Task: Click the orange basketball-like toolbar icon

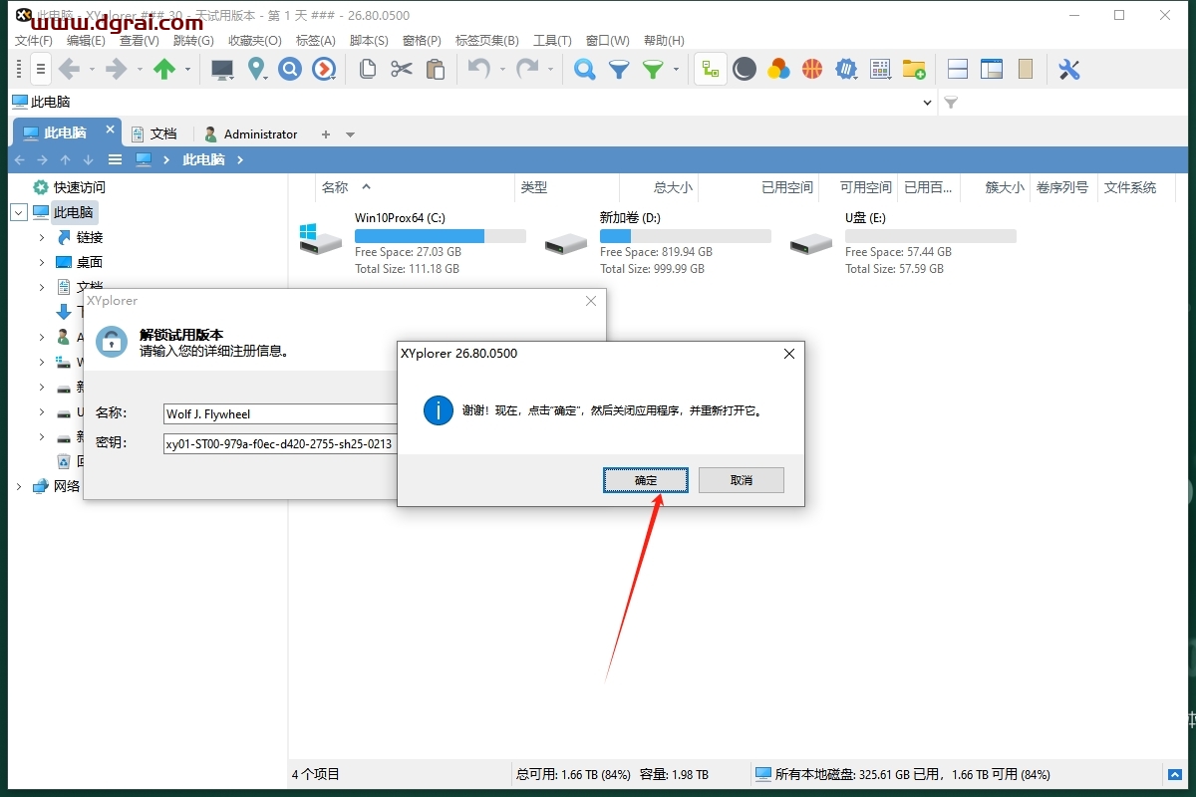Action: 812,69
